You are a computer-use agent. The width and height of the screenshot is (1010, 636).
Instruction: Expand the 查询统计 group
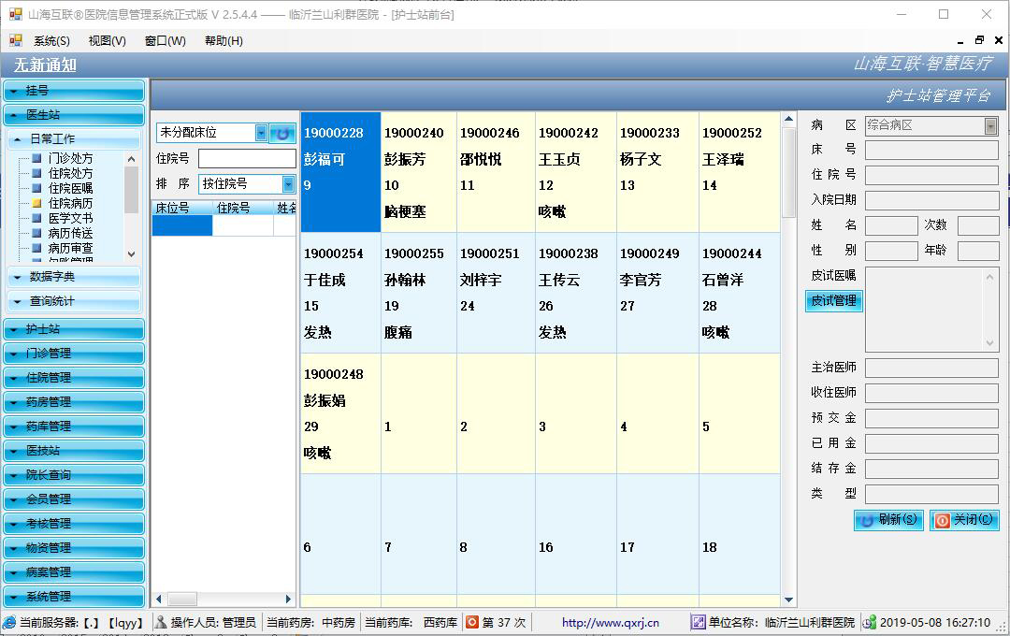coord(74,301)
